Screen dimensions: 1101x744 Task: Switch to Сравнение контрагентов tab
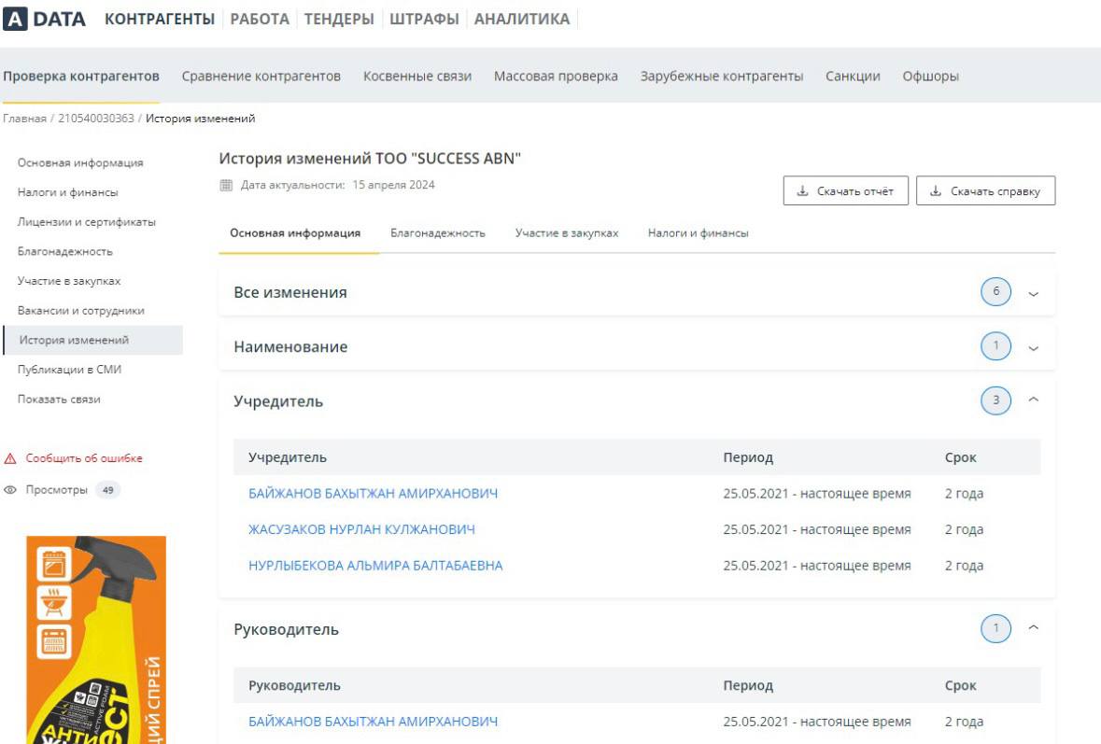(261, 76)
